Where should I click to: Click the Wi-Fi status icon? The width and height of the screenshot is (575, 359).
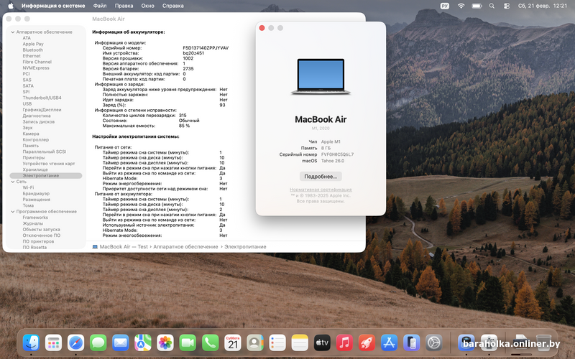(461, 5)
